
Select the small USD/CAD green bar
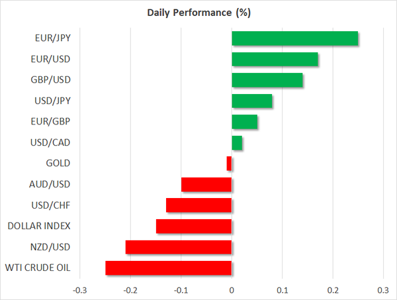coord(237,143)
